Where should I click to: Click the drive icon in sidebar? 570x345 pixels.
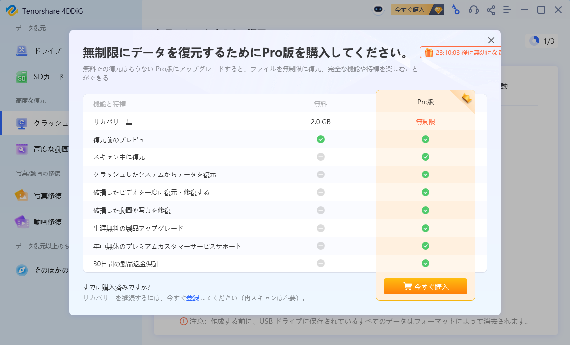[x=22, y=51]
